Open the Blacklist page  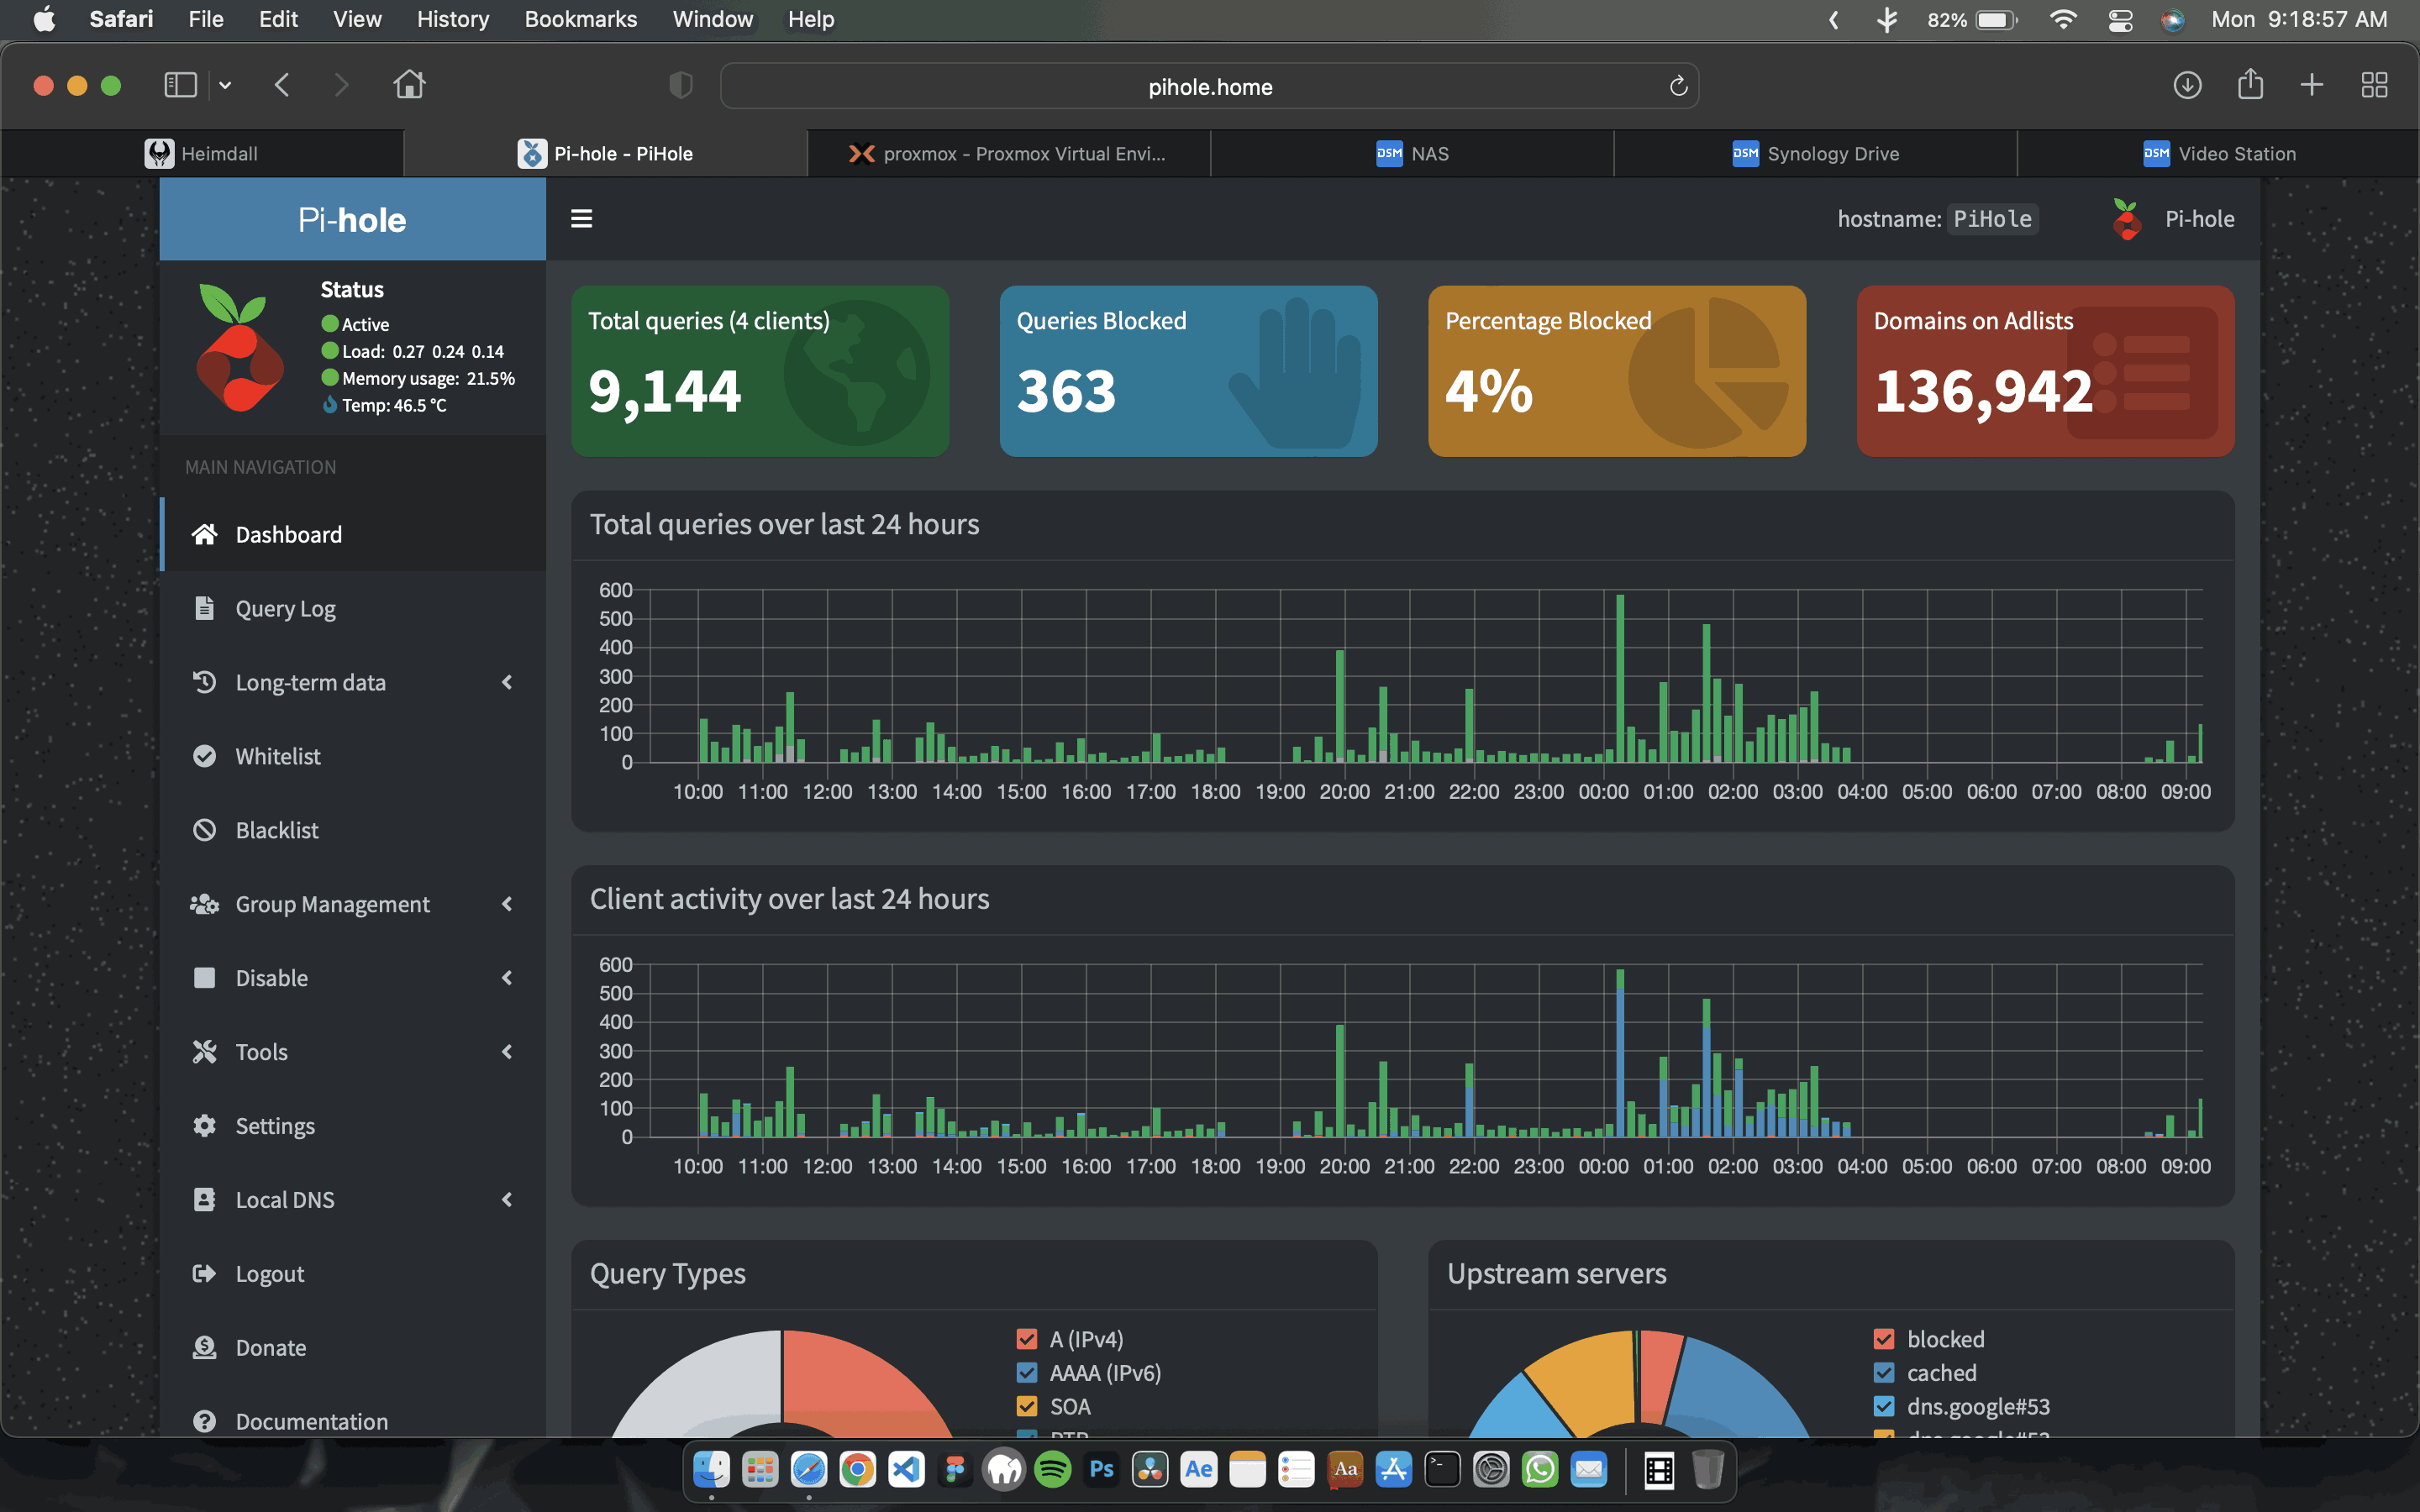tap(353, 830)
